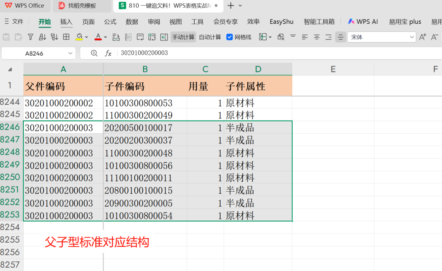Click the center align icon
This screenshot has width=442, height=271.
316,37
